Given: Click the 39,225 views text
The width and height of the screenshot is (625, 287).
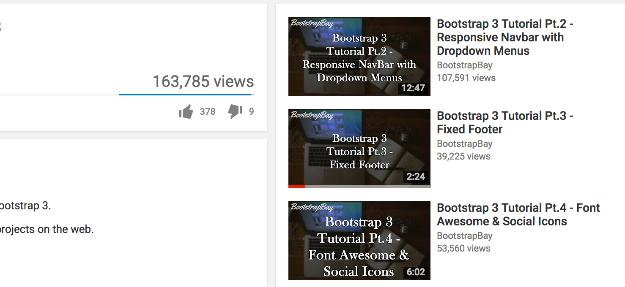Looking at the screenshot, I should [463, 157].
